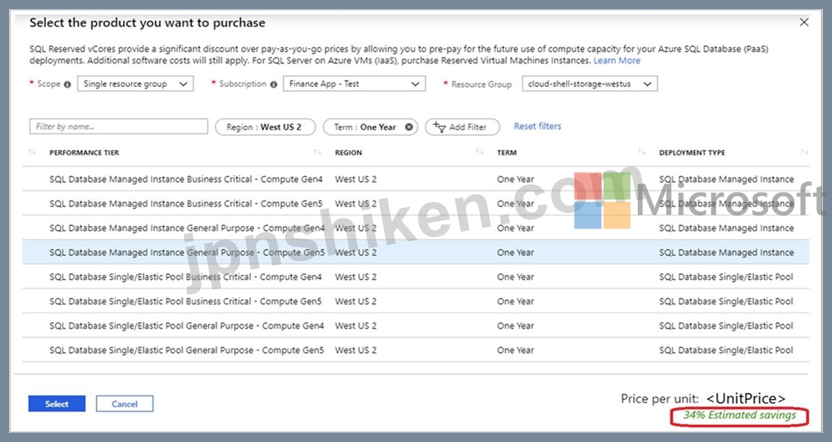The height and width of the screenshot is (442, 832).
Task: Select Single/Elastic Pool Business Critical Gen5 row
Action: 416,301
